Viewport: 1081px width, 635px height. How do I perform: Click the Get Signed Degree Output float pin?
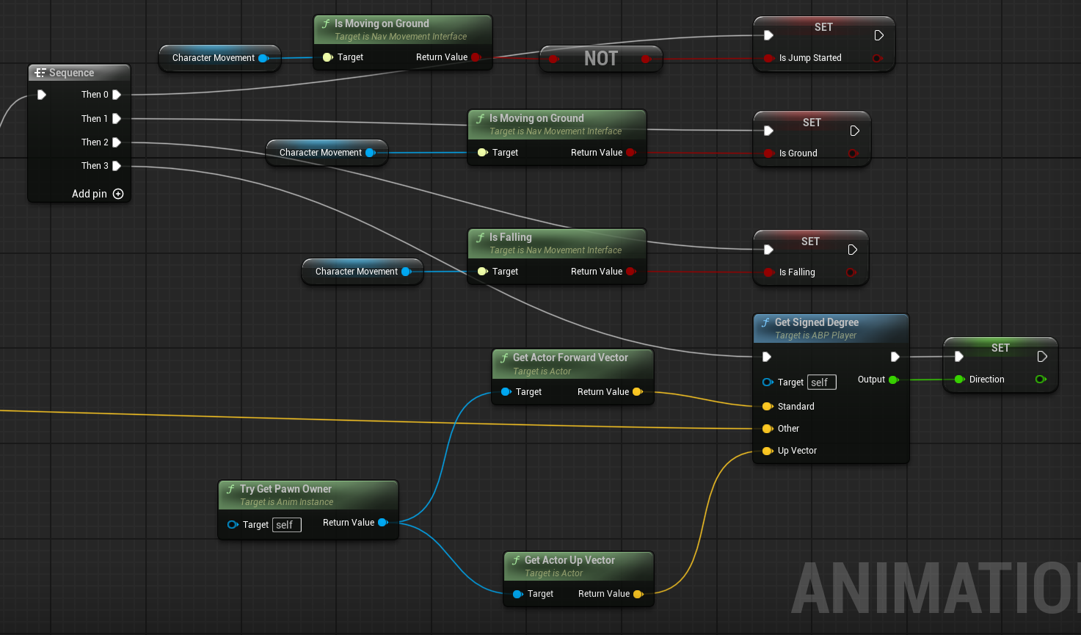893,380
